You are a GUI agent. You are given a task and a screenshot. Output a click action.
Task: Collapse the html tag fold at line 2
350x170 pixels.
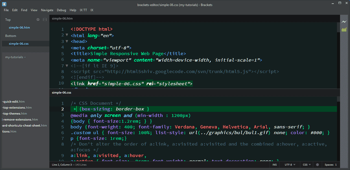coord(67,35)
